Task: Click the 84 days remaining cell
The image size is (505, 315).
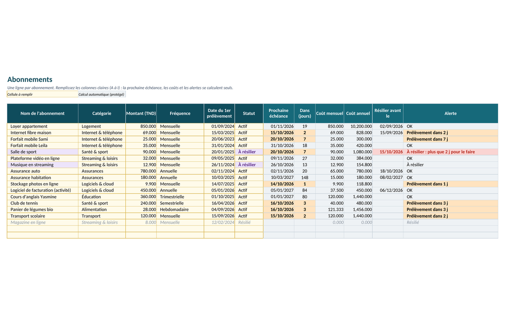Action: coord(305,190)
